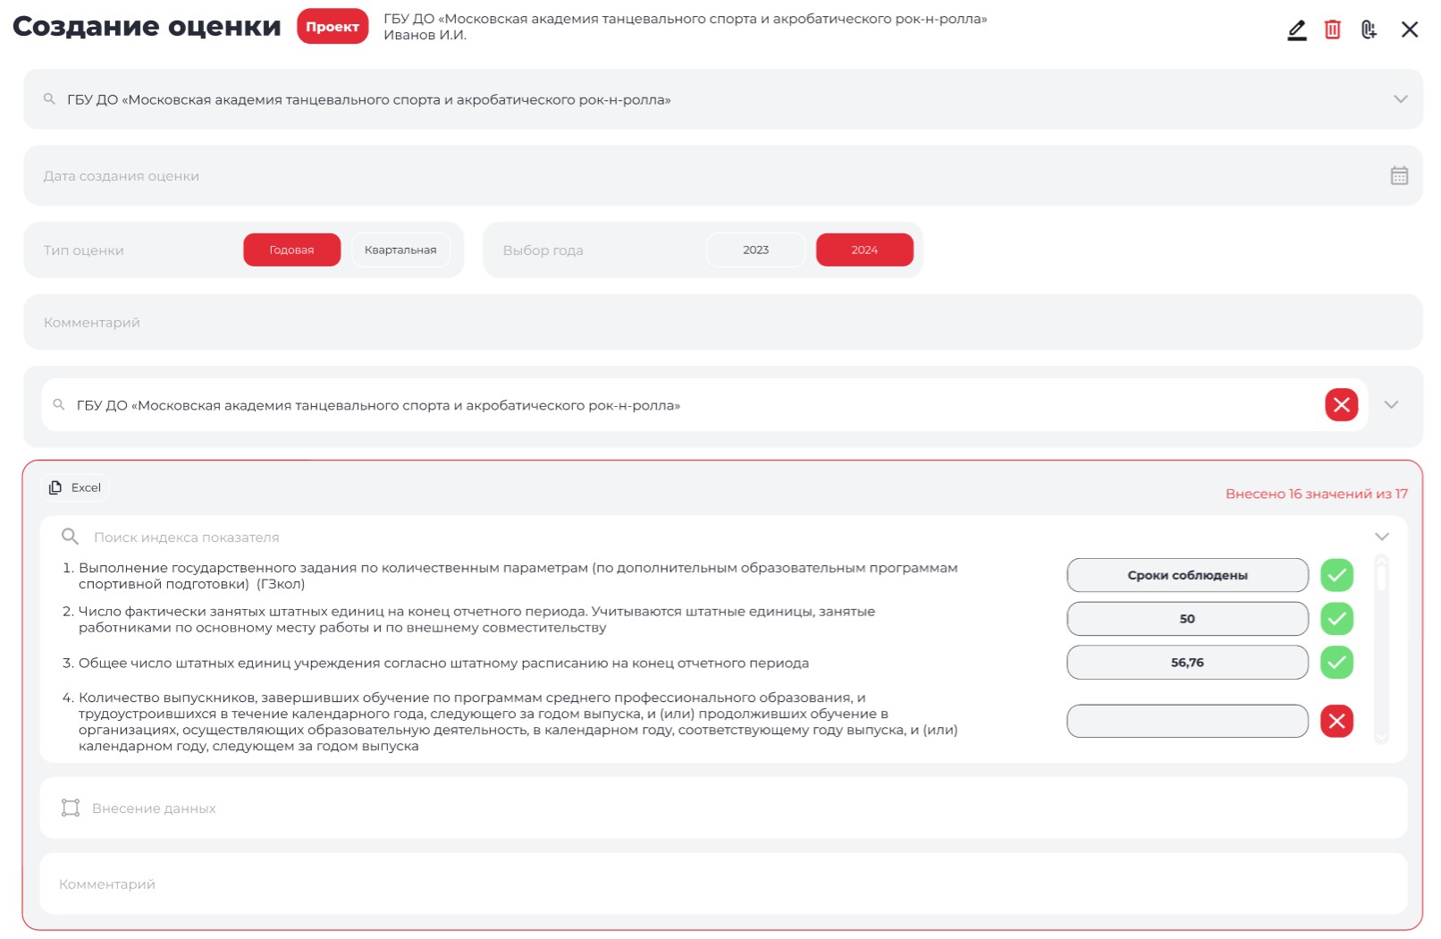Expand the top organization dropdown chevron
Viewport: 1441px width, 939px height.
(1400, 99)
